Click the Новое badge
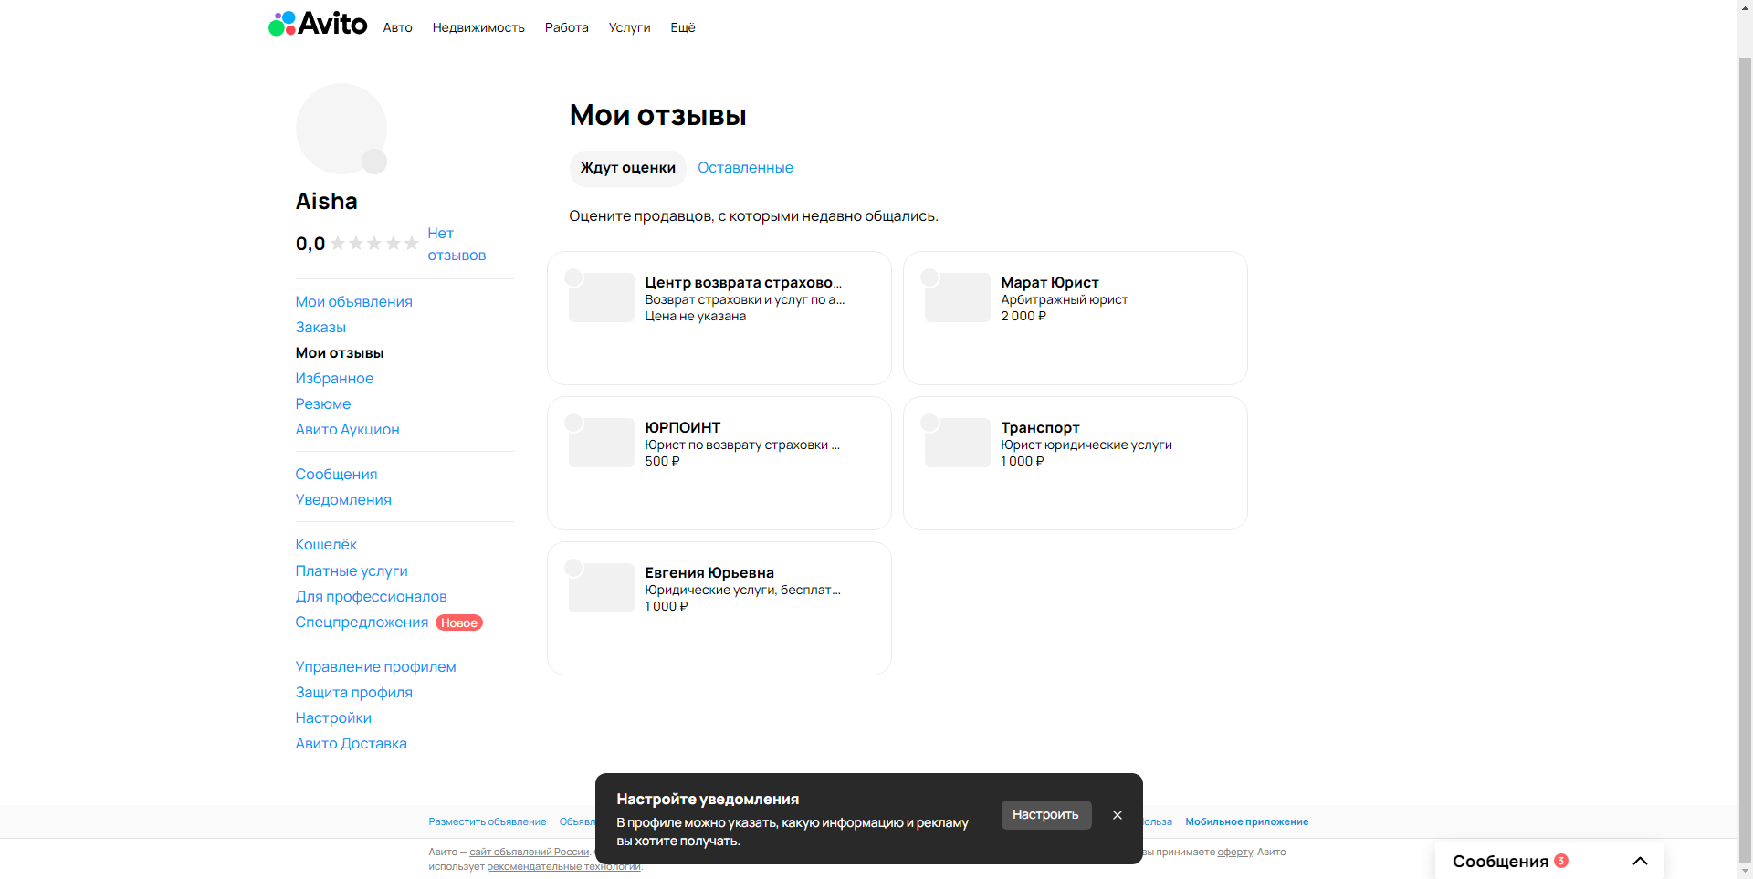This screenshot has height=879, width=1753. pos(459,623)
